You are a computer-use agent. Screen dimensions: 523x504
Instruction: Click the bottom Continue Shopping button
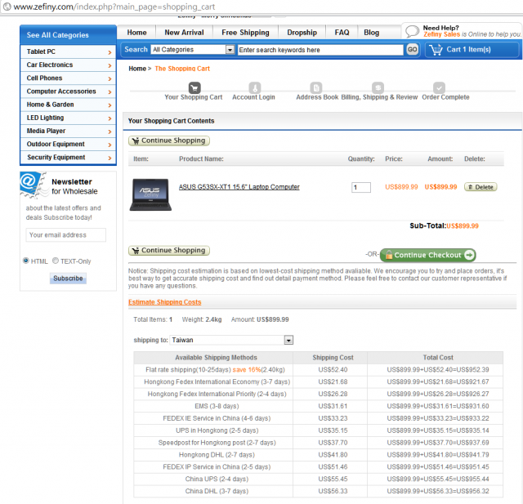[169, 250]
